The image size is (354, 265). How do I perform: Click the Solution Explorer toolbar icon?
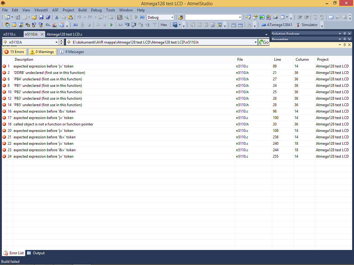click(x=248, y=17)
